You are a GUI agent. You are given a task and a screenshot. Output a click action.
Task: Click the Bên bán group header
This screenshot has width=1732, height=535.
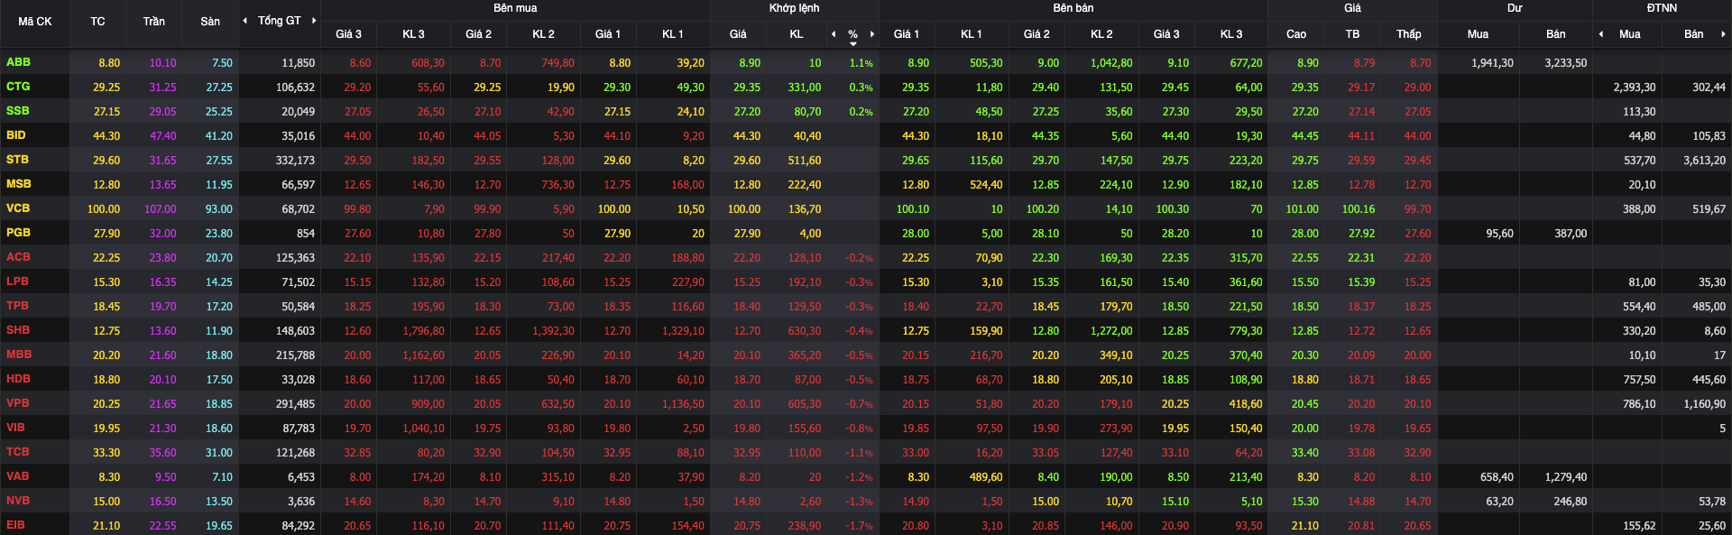pyautogui.click(x=1073, y=8)
